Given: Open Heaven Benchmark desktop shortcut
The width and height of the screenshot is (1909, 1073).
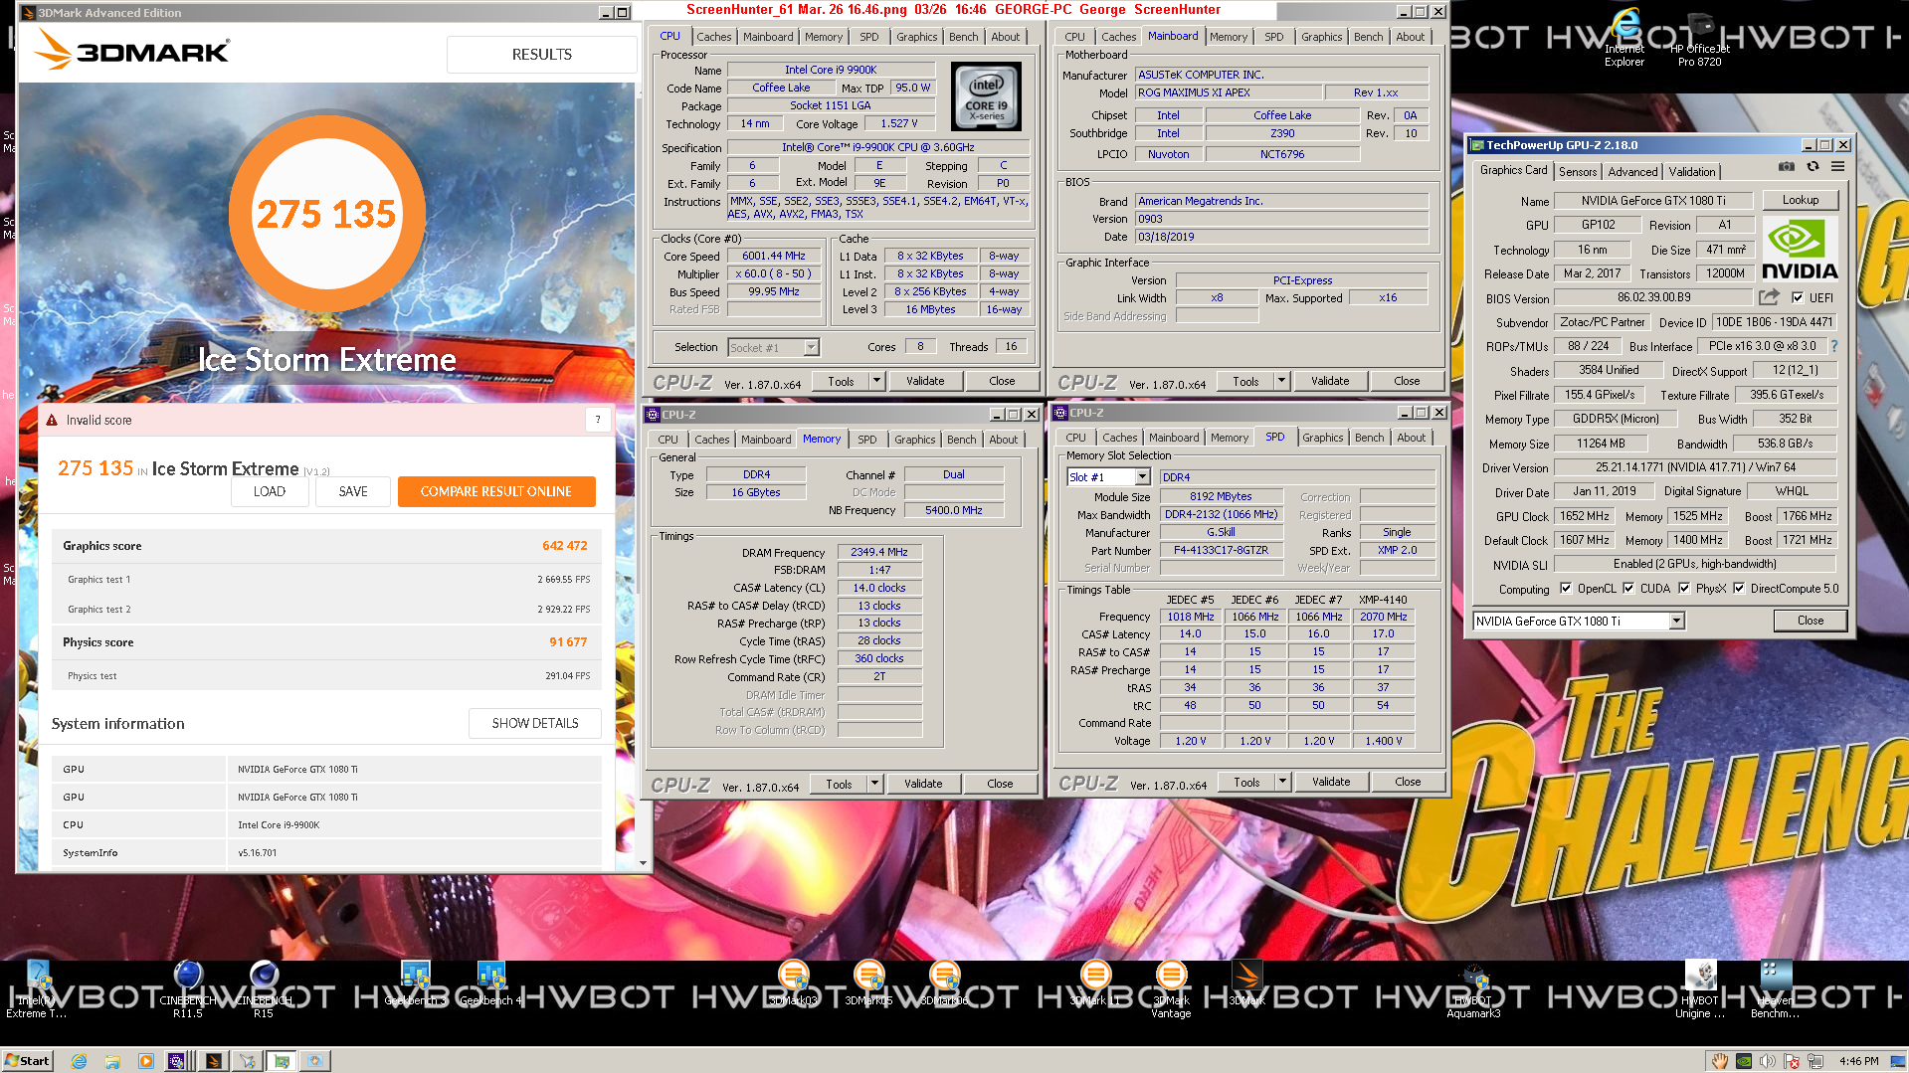Looking at the screenshot, I should 1776,989.
